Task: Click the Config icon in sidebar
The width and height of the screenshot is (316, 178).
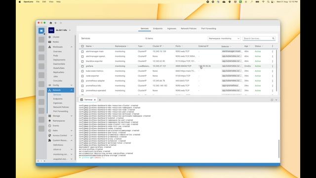Action: [x=49, y=85]
